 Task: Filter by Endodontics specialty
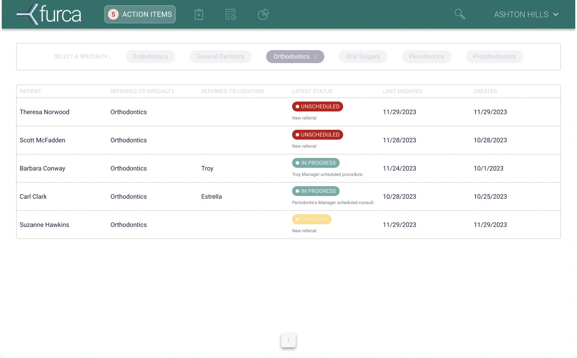[x=151, y=56]
